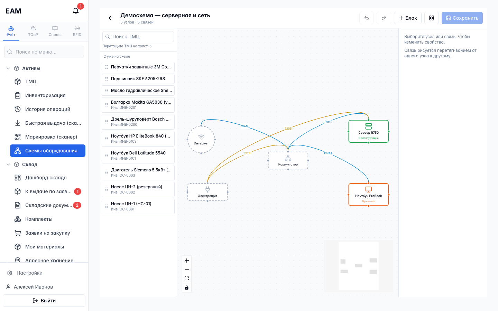Open Схемы оборудования menu item
498x311 pixels.
[48, 151]
